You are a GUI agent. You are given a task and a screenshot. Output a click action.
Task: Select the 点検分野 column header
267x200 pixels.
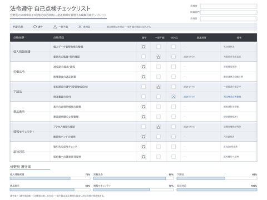pyautogui.click(x=30, y=38)
